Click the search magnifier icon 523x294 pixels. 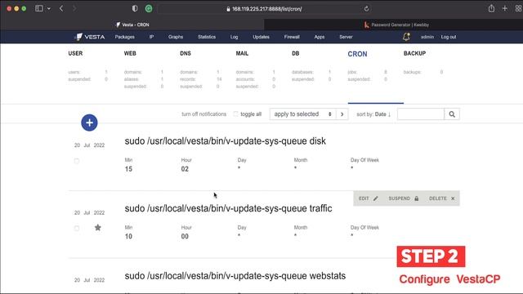(452, 114)
